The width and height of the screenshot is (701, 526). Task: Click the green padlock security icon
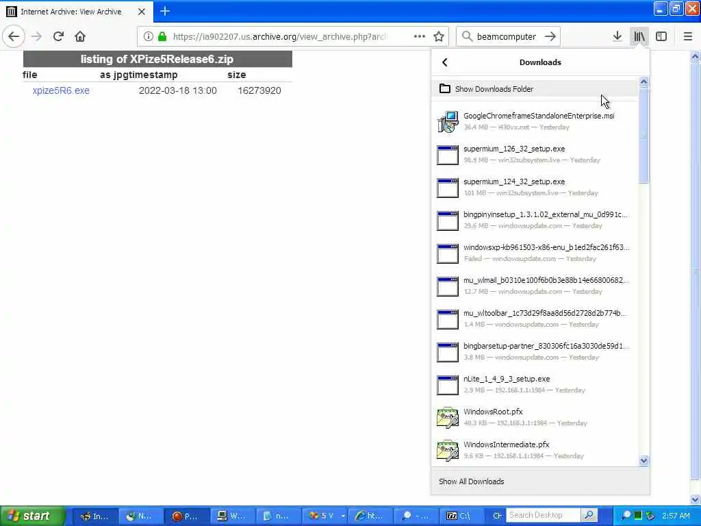click(x=162, y=36)
